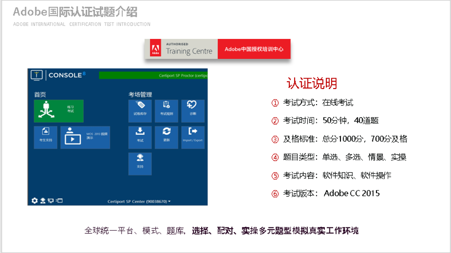The height and width of the screenshot is (253, 451).
Task: Click the Adobe logo on Training Centre badge
Action: (155, 49)
